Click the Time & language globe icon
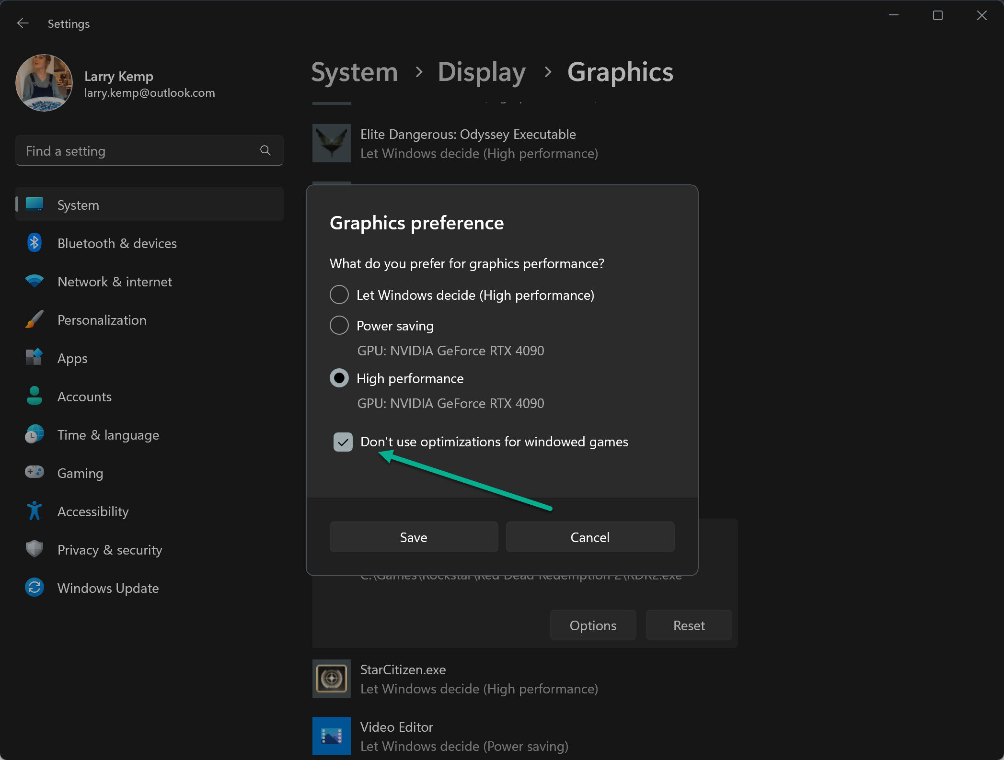 click(x=34, y=434)
